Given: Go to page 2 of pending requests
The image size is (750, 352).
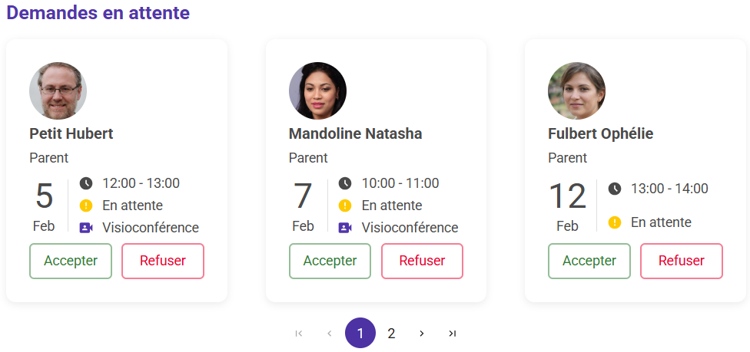Looking at the screenshot, I should 391,333.
